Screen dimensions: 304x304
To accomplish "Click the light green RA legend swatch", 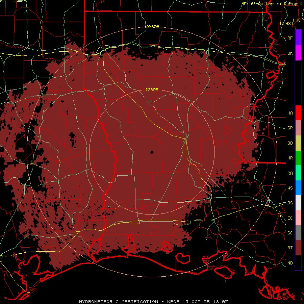I will click(298, 173).
